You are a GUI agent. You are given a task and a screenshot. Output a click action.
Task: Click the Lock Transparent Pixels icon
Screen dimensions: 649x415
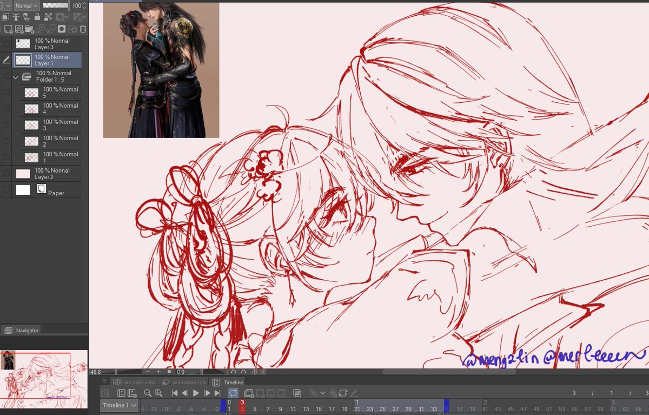48,17
